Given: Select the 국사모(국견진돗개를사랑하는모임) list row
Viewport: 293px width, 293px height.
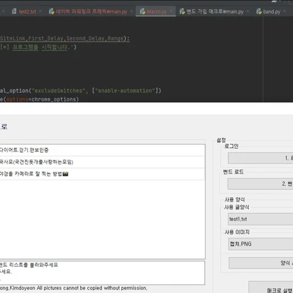Looking at the screenshot, I should click(x=102, y=162).
